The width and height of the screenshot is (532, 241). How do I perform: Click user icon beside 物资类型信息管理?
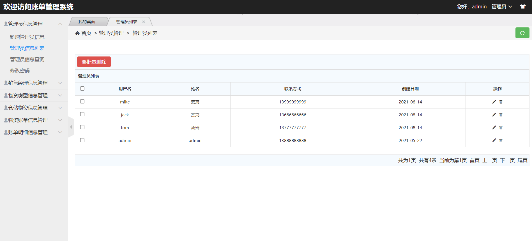[6, 95]
